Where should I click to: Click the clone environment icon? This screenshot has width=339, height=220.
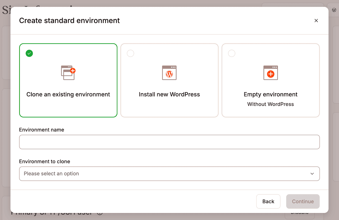(x=68, y=72)
